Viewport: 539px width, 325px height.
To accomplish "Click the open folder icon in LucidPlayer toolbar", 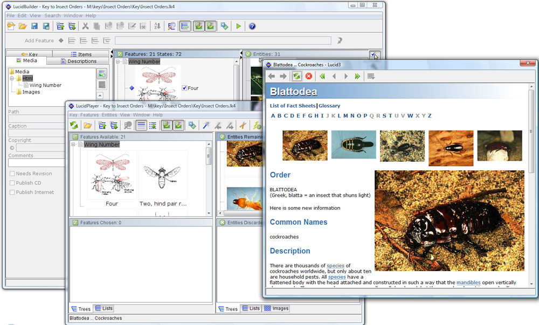I will coord(88,126).
